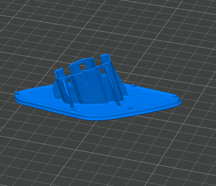Click the oval hole on tower's right side
Image resolution: width=216 pixels, height=186 pixels.
point(103,71)
